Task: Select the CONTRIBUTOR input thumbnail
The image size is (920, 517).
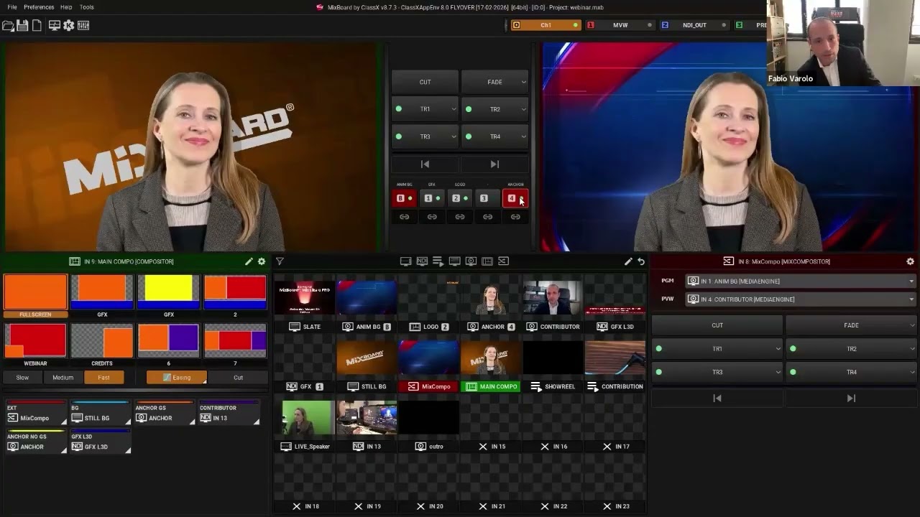Action: (x=552, y=298)
